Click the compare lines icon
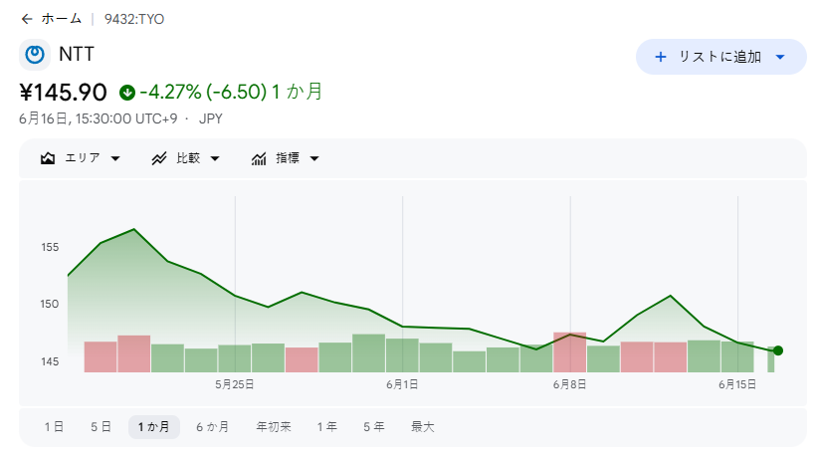The image size is (817, 458). [159, 158]
